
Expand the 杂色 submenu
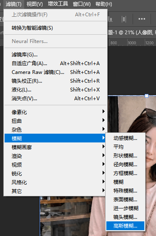coord(55,129)
